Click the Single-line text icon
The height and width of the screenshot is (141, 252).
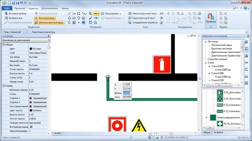(x=130, y=18)
